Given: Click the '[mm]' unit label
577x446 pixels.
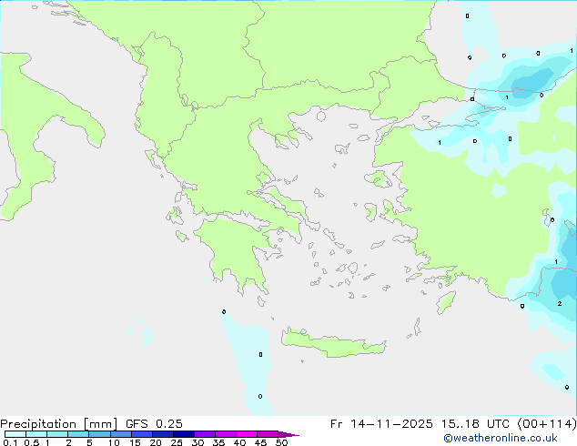Looking at the screenshot, I should 100,424.
